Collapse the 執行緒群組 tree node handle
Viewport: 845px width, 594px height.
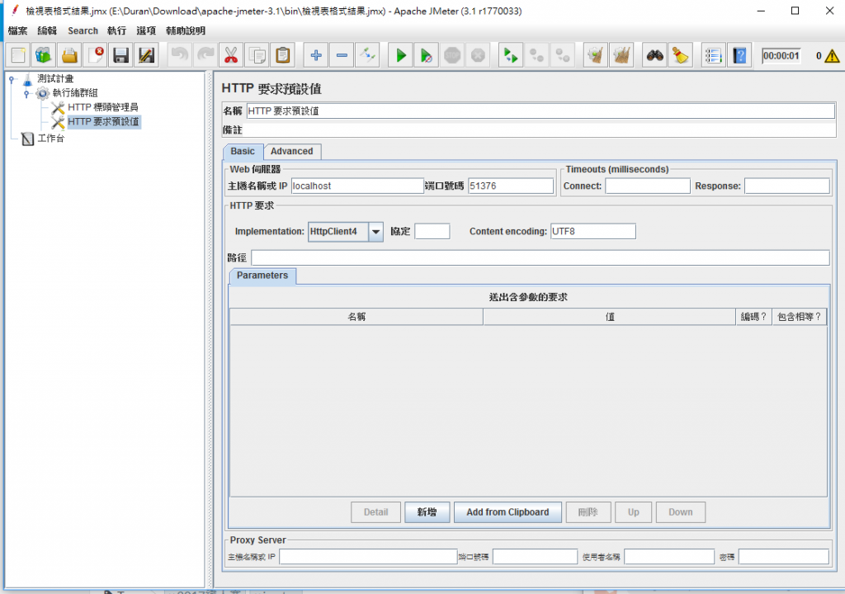[26, 93]
